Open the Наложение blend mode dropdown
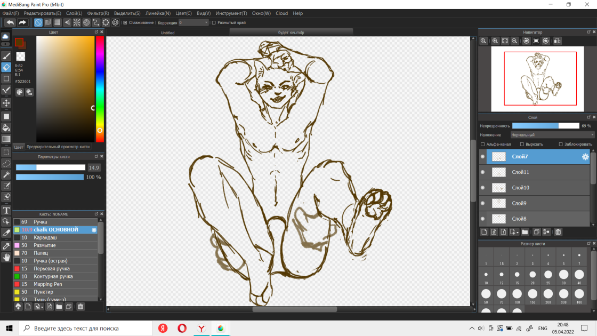Viewport: 597px width, 336px height. click(552, 135)
